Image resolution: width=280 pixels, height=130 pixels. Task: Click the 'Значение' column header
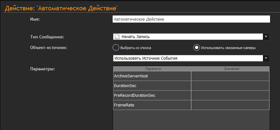click(x=230, y=69)
